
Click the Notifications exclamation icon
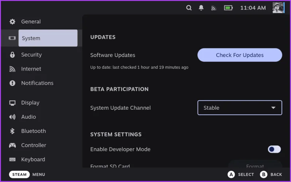[x=12, y=83]
